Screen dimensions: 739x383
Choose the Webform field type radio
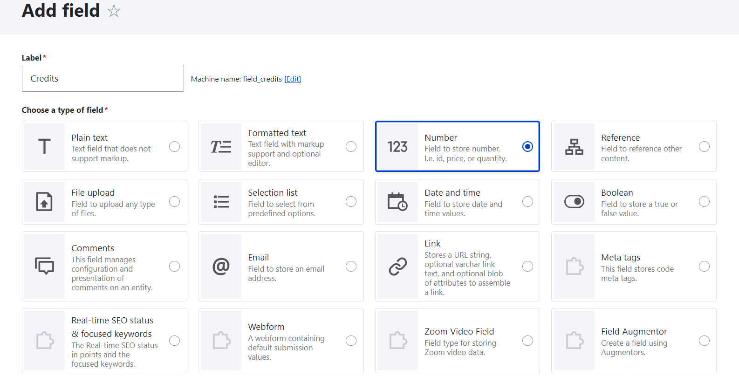click(351, 341)
